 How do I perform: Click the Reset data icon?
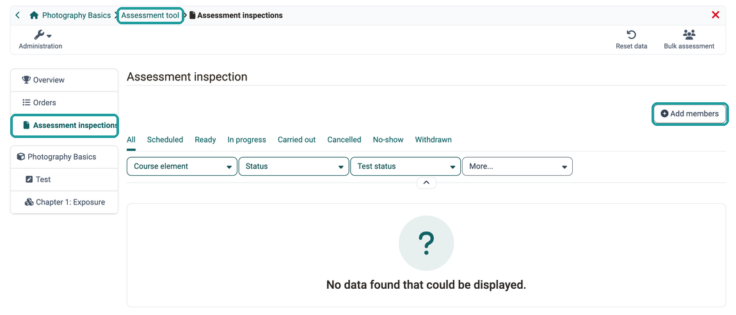pyautogui.click(x=631, y=35)
